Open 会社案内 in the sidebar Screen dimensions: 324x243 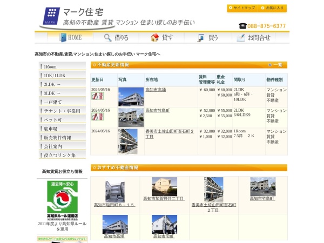(62, 146)
